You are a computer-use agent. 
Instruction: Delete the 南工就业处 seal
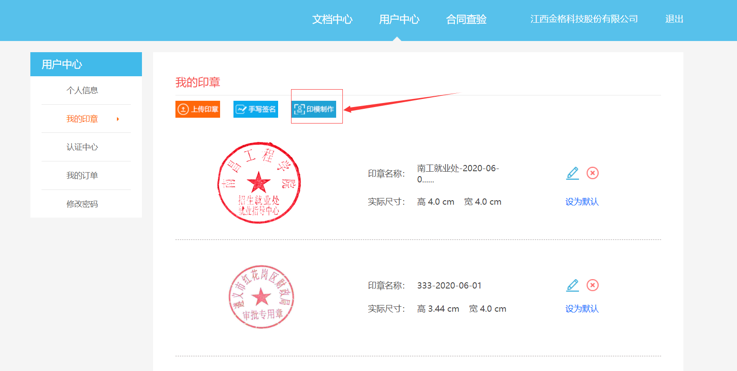pyautogui.click(x=592, y=173)
